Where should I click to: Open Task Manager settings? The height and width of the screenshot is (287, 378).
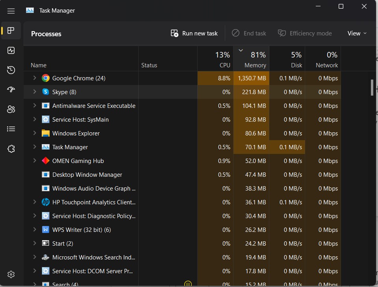[x=11, y=274]
